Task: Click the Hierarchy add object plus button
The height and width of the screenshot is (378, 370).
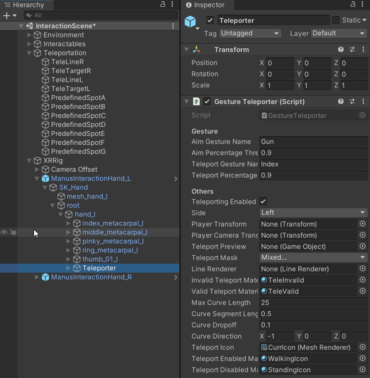Action: [7, 16]
